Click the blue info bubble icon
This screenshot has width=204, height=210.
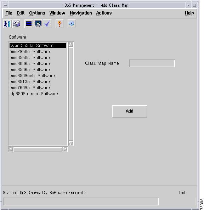point(72,24)
